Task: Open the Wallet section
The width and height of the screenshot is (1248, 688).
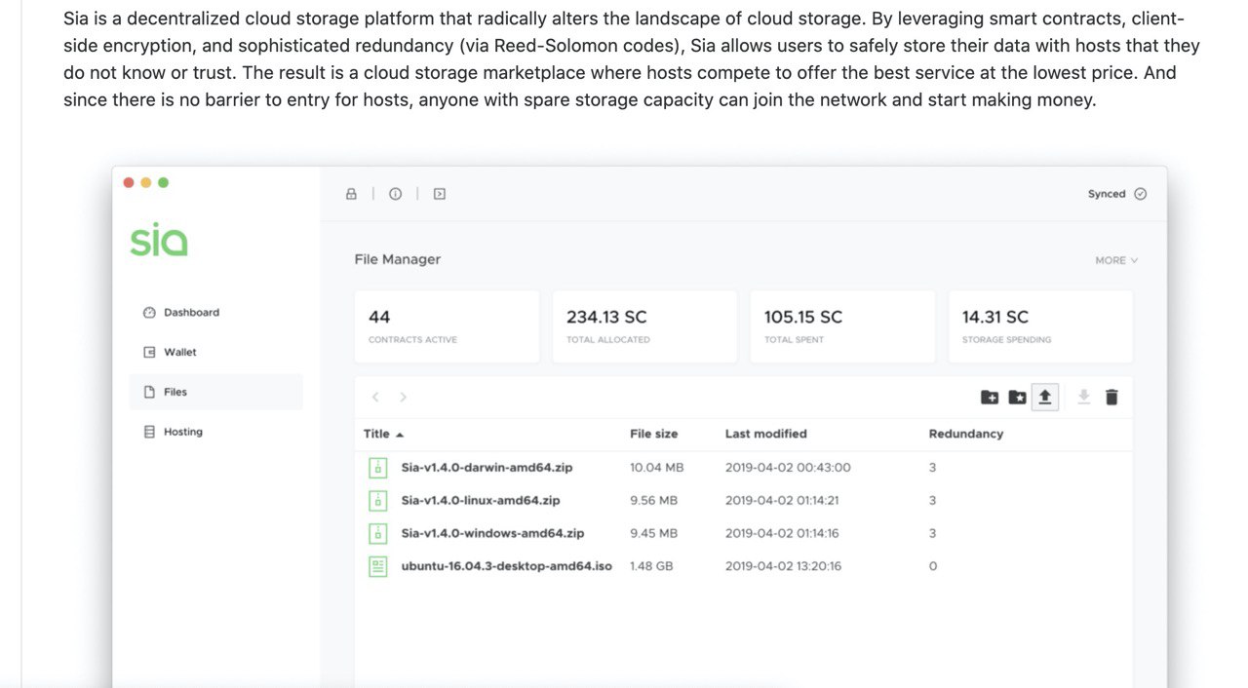Action: point(180,352)
